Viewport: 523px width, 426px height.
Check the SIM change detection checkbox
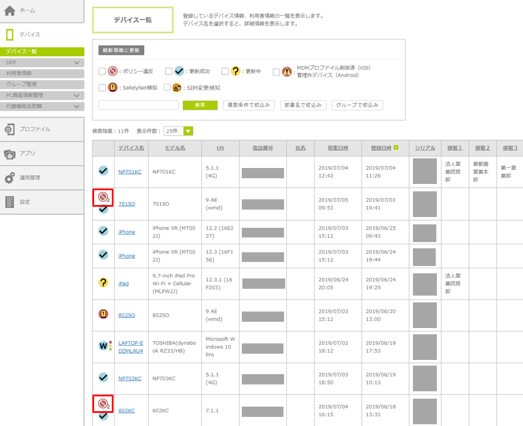167,88
